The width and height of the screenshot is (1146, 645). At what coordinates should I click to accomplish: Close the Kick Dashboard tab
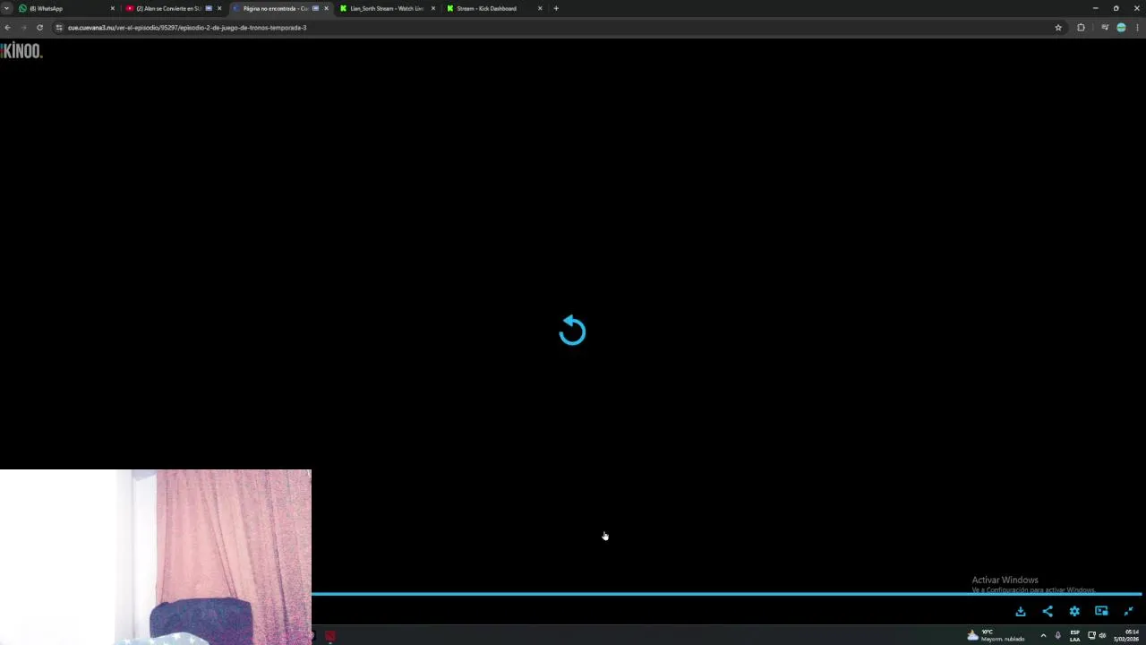tap(540, 8)
